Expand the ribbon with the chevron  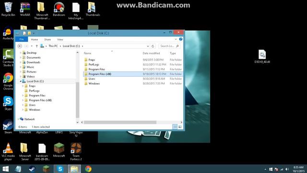pyautogui.click(x=176, y=39)
